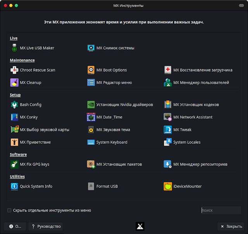
Task: Click the Format USB text label
Action: (x=107, y=186)
